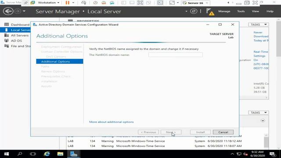281x158 pixels.
Task: Open the Tools menu
Action: point(241,11)
